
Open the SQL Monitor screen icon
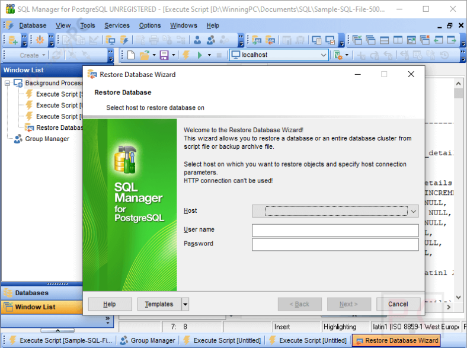(110, 40)
